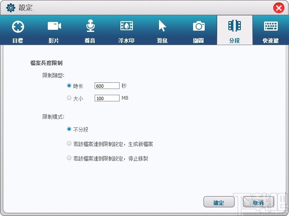
Task: Select the 大小 size limit type
Action: [69, 98]
